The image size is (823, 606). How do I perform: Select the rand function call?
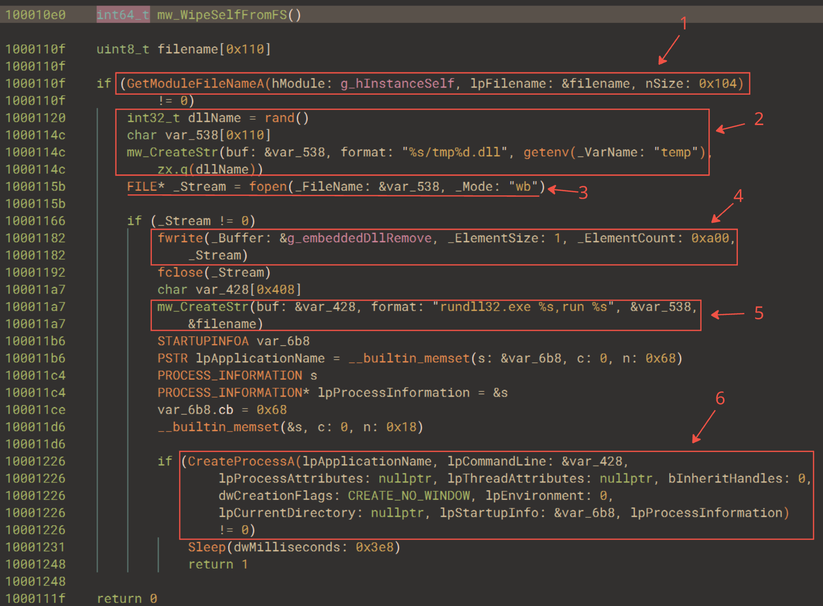coord(279,118)
